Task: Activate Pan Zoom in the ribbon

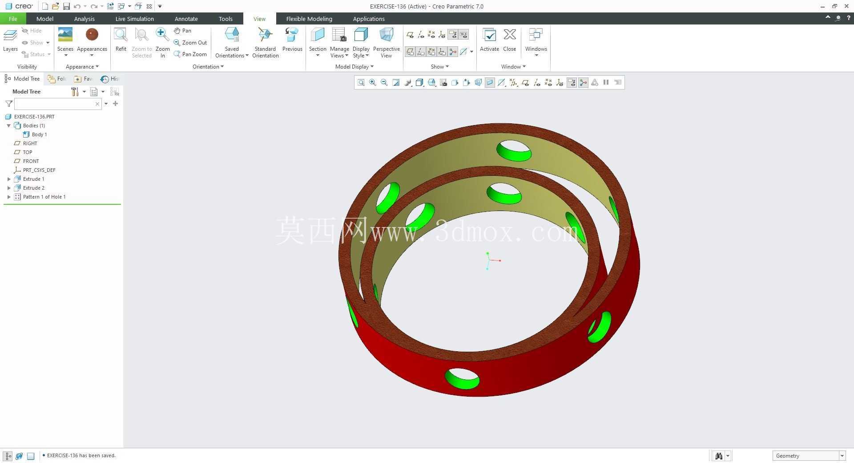Action: tap(190, 54)
